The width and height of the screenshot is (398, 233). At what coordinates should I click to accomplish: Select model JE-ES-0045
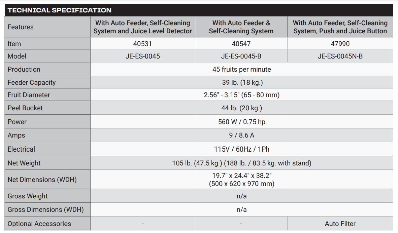142,56
